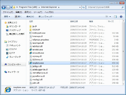This screenshot has width=126, height=95.
Task: Open the 整理 toolbar dropdown
Action: [x=7, y=17]
